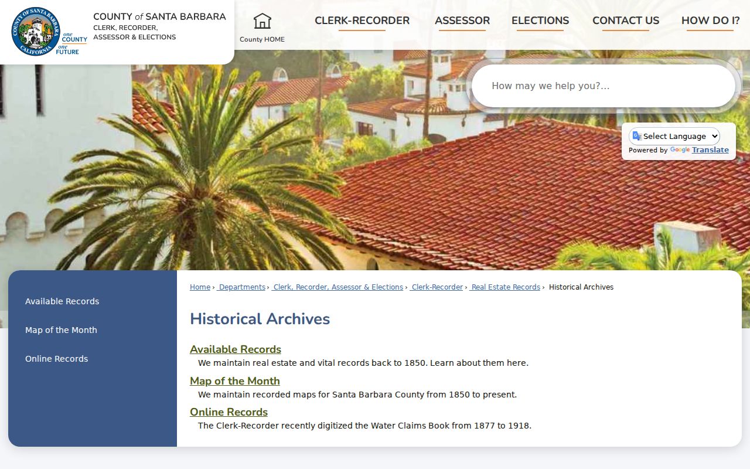Viewport: 750px width, 469px height.
Task: Open the Map of the Month heading link
Action: 235,381
